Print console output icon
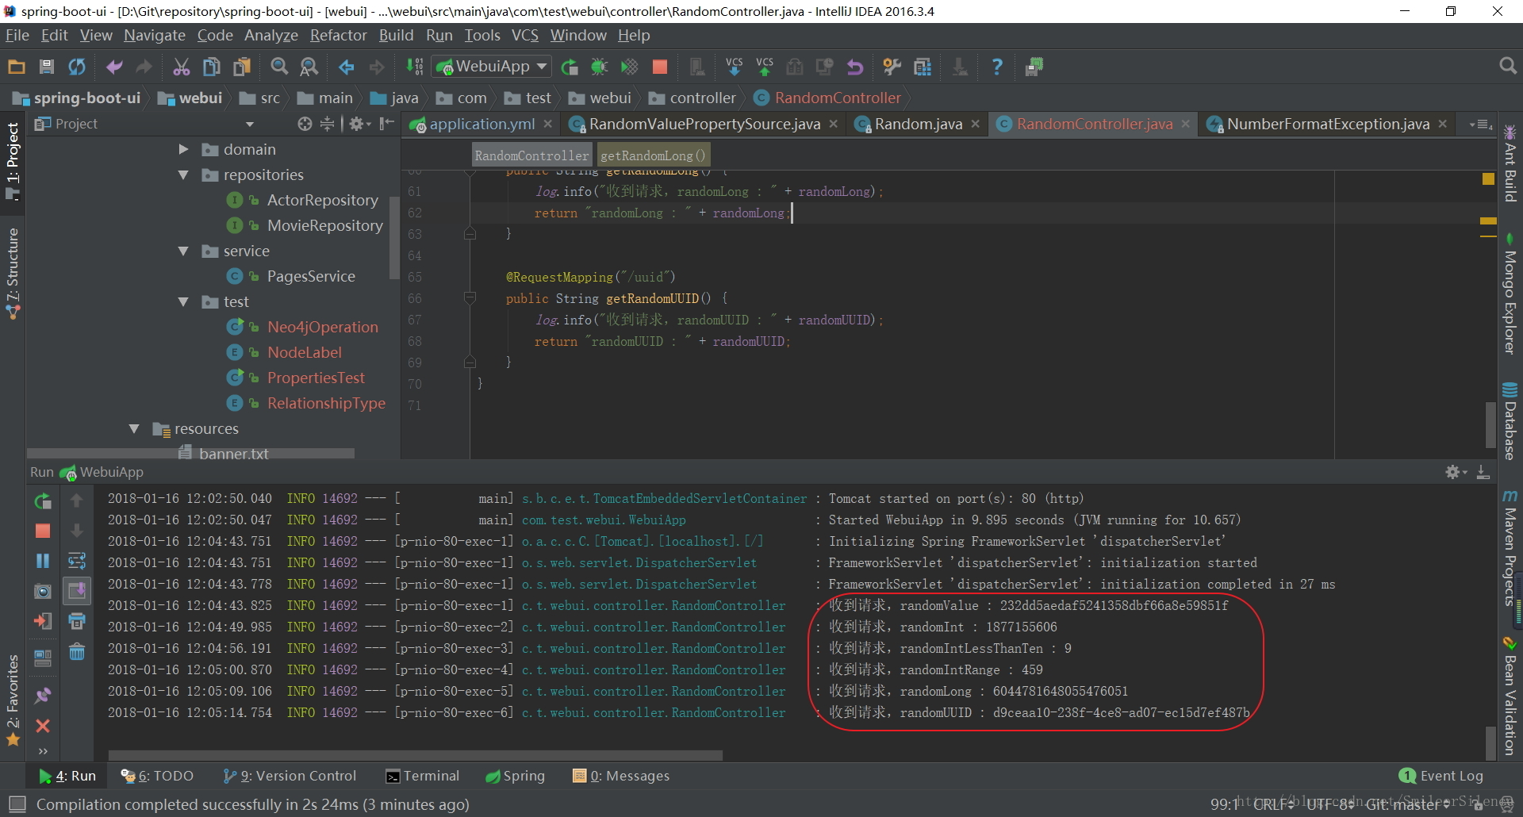This screenshot has height=817, width=1523. (x=77, y=621)
